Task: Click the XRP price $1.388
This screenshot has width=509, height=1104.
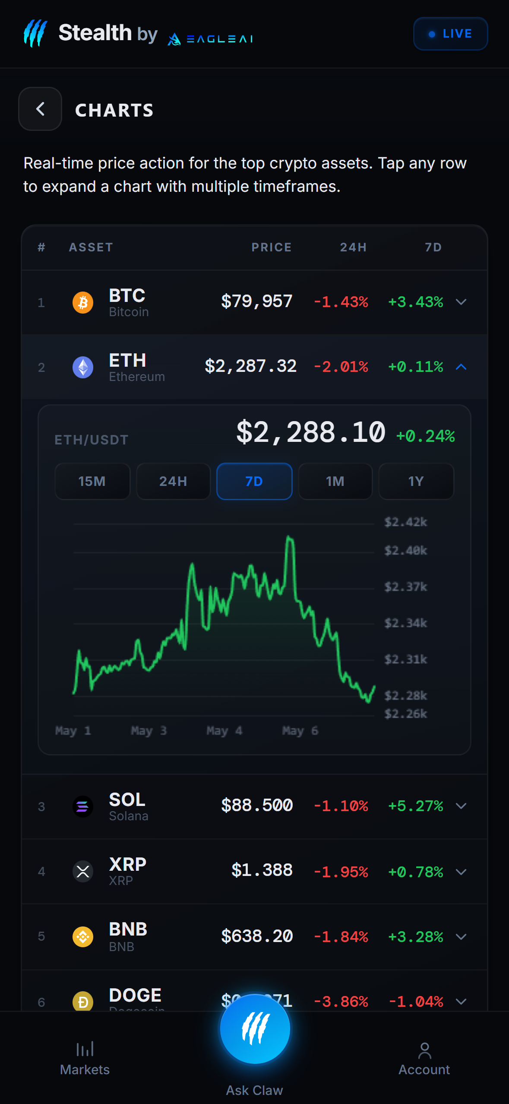Action: (262, 870)
